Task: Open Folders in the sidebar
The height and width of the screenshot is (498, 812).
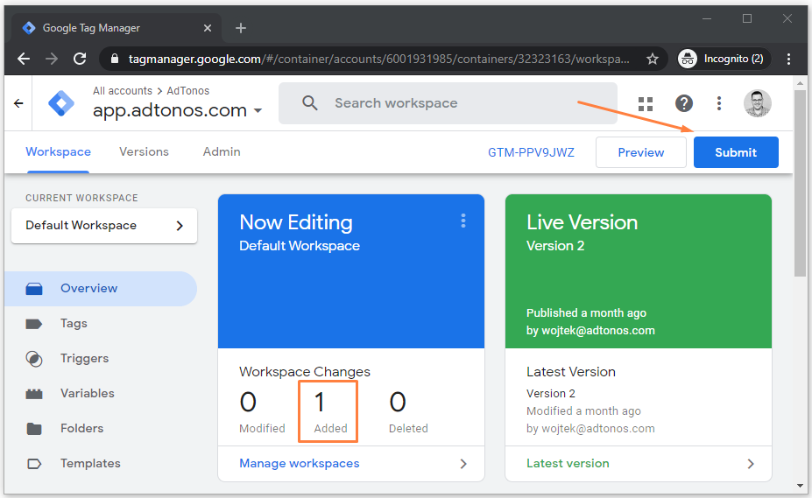Action: tap(81, 429)
